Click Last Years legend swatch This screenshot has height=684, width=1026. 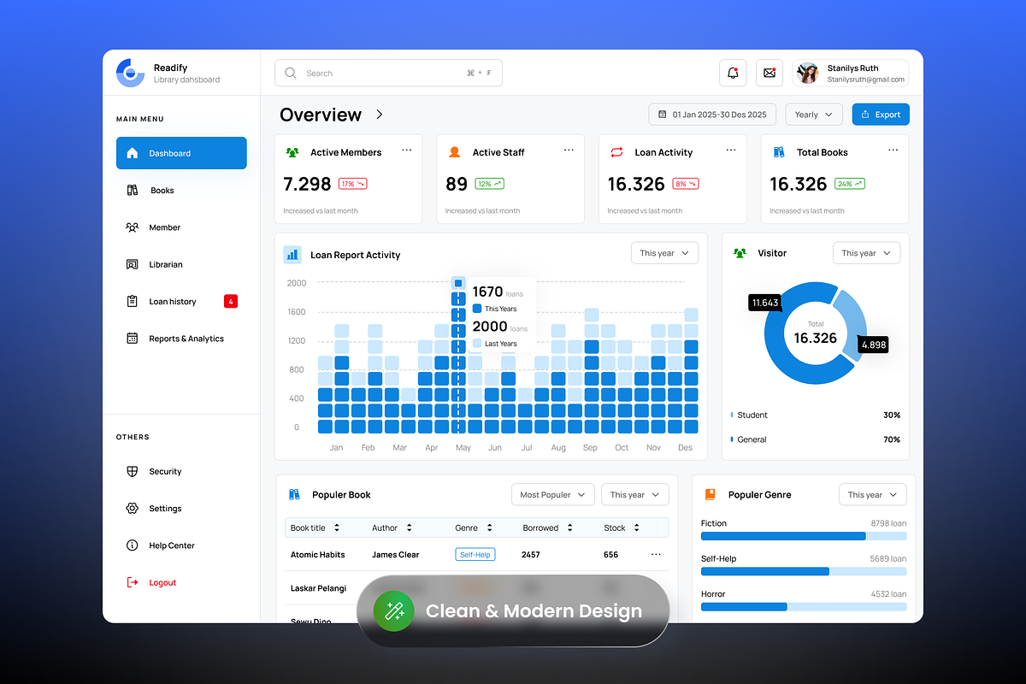click(477, 343)
